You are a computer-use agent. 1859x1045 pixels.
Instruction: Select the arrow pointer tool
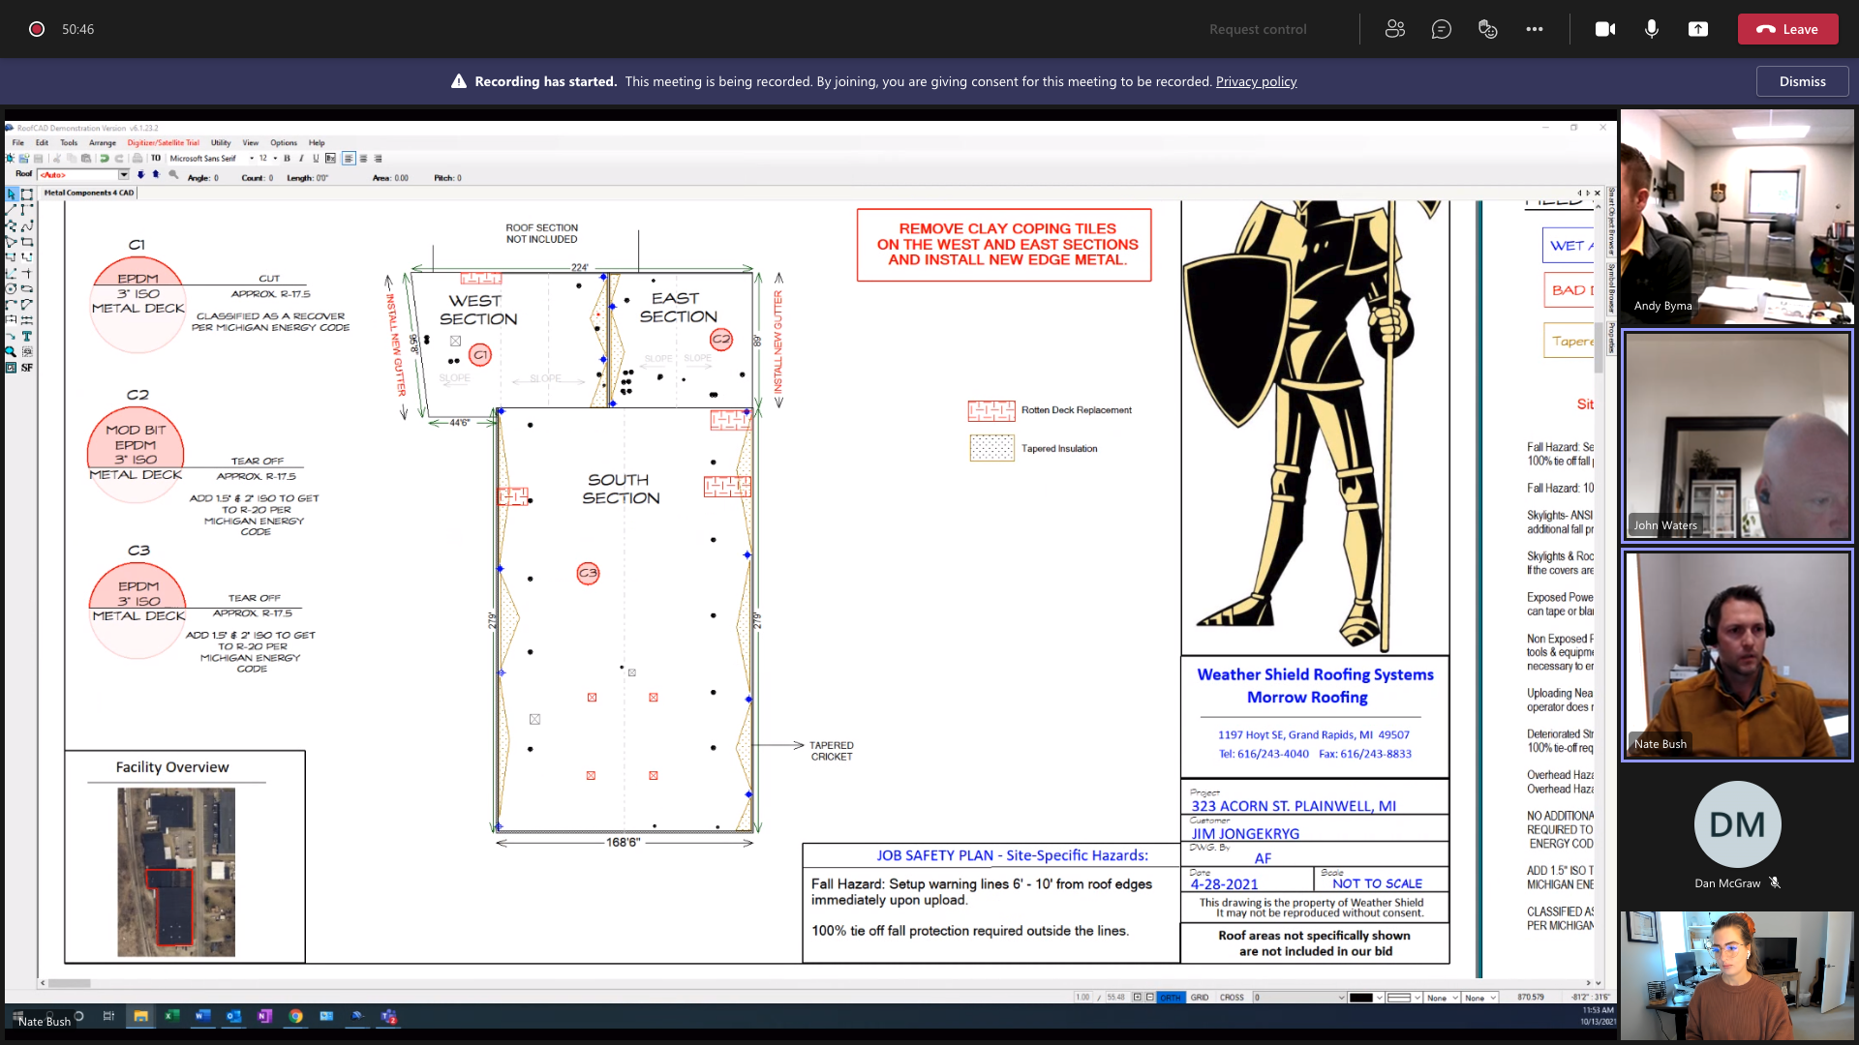[12, 194]
